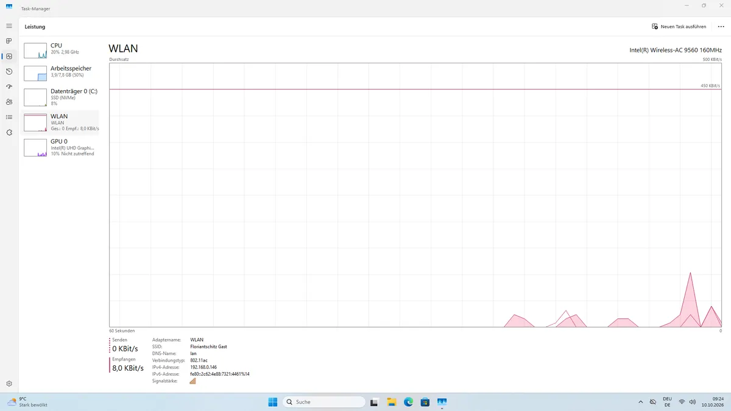Click Neuen Task ausführen button

coord(679,27)
